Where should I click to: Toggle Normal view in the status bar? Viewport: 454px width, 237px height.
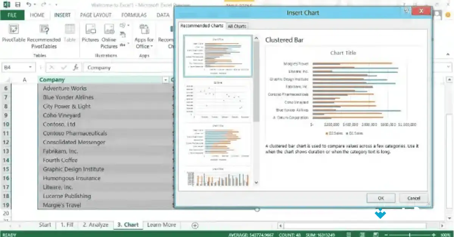click(349, 234)
